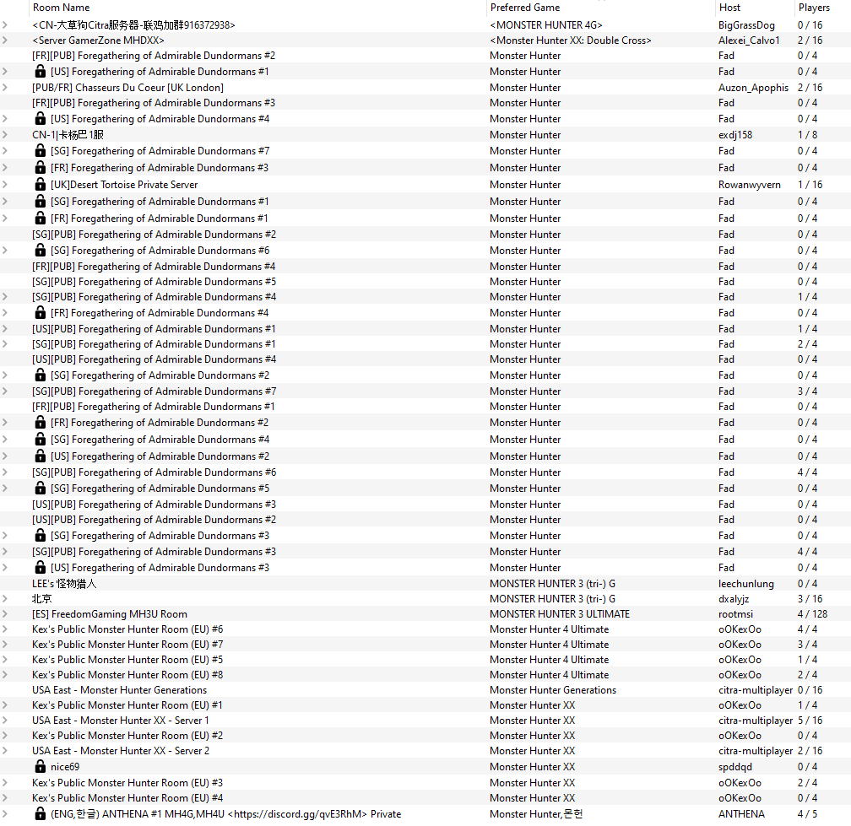Select USA East - Monster Hunter XX - Server 2
Screen dimensions: 851x826
425,751
